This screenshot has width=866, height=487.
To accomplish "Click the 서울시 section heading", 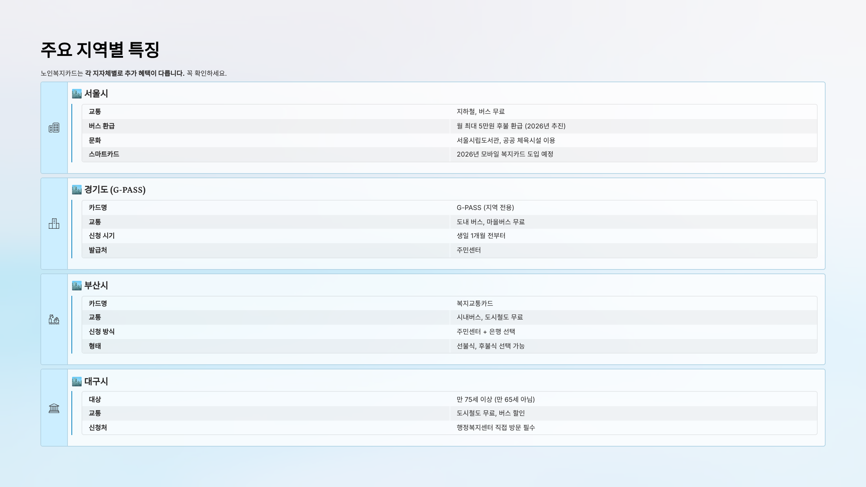I will tap(96, 94).
